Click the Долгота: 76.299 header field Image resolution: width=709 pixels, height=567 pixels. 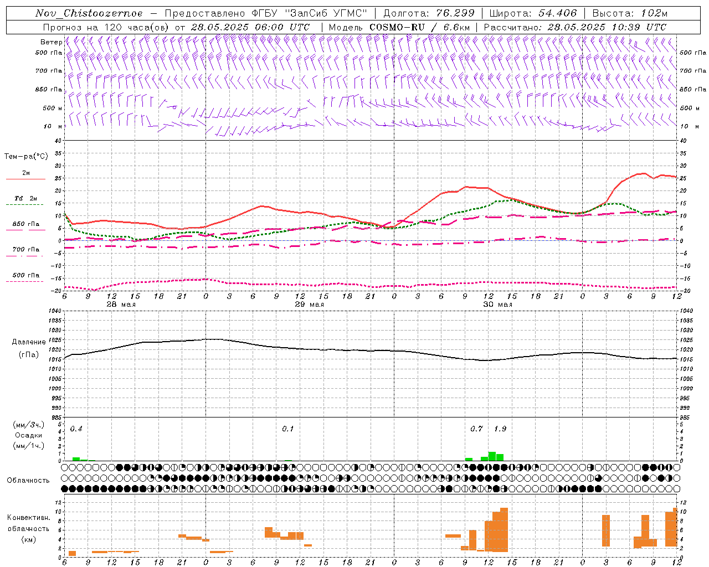pos(429,13)
